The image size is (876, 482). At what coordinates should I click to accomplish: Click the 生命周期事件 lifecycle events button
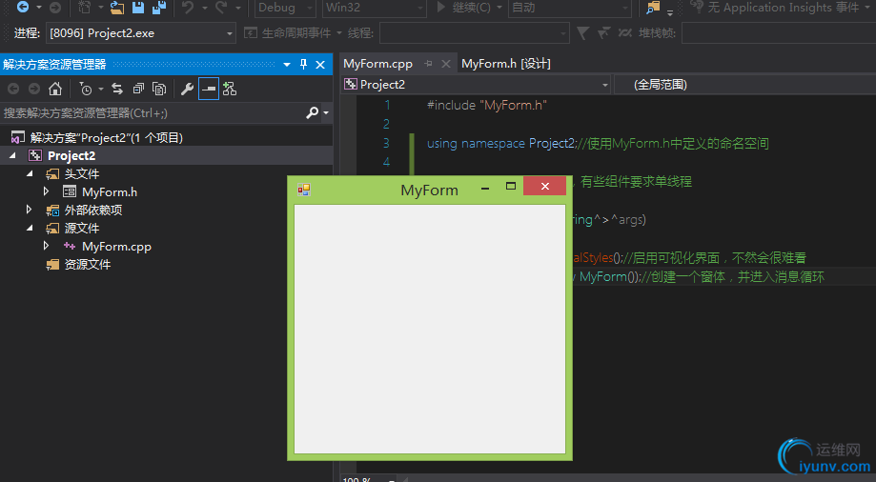288,33
